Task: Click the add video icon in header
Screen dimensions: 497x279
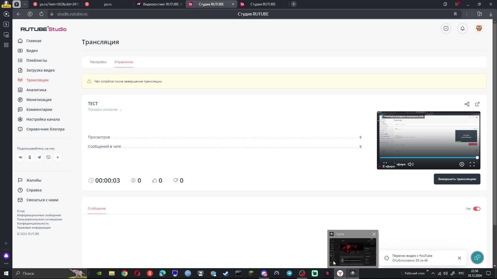Action: point(446,28)
